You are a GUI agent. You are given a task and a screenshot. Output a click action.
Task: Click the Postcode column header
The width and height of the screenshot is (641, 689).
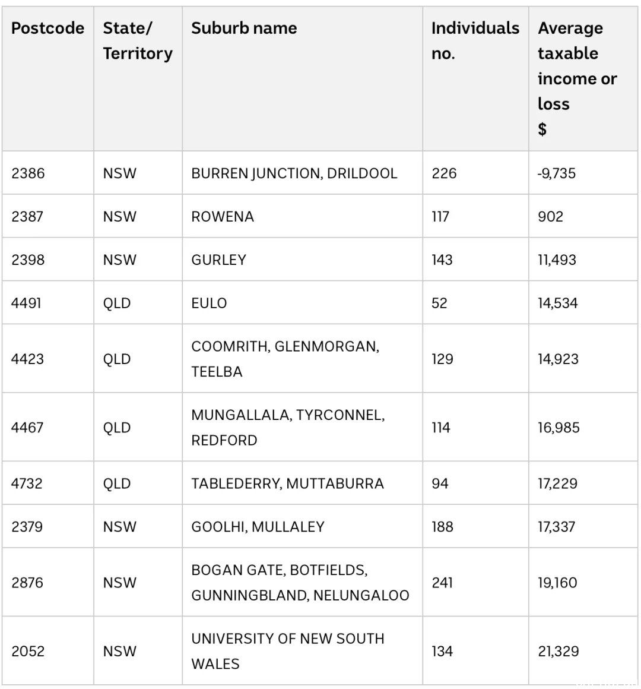pyautogui.click(x=47, y=28)
